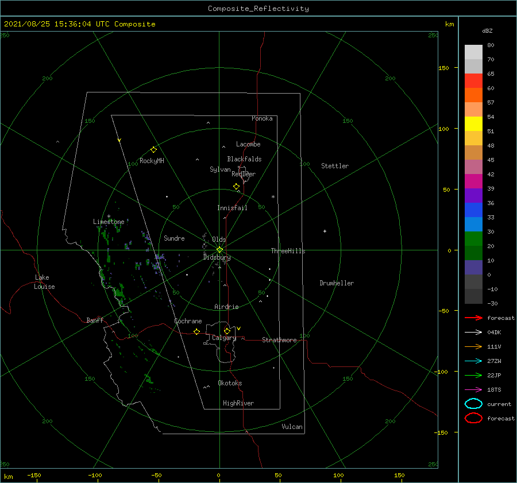Click the 51 dBZ yellow swatch
This screenshot has width=517, height=483.
pyautogui.click(x=473, y=124)
